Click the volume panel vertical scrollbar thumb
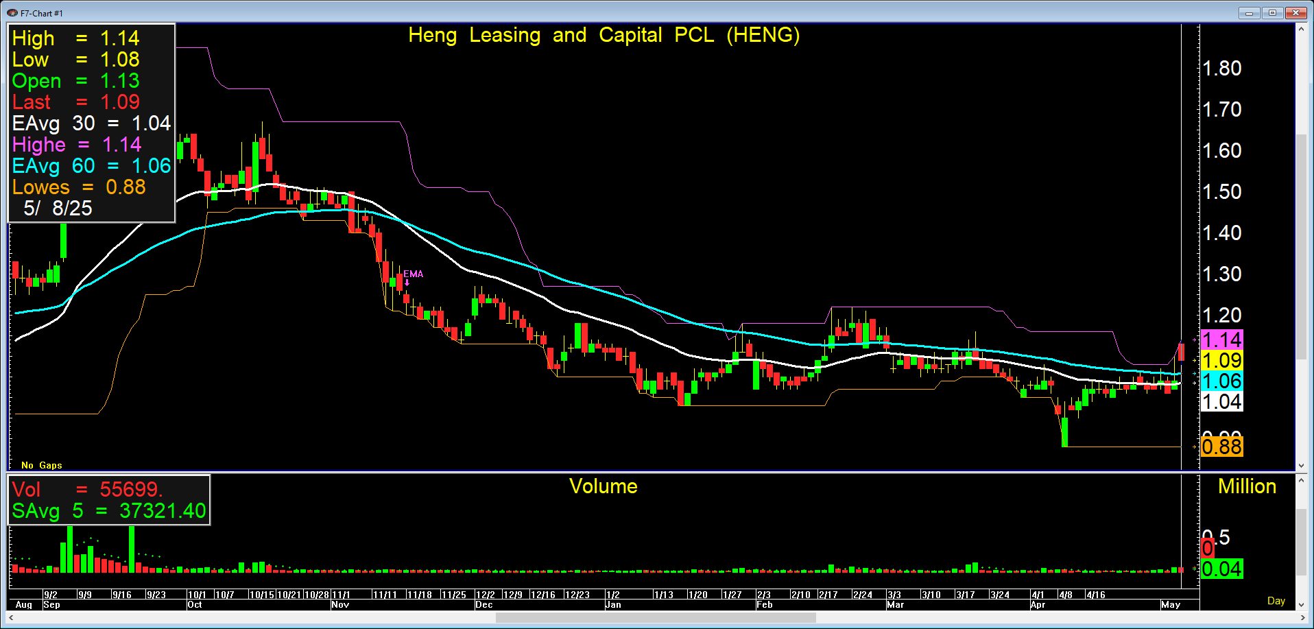 tap(1301, 542)
